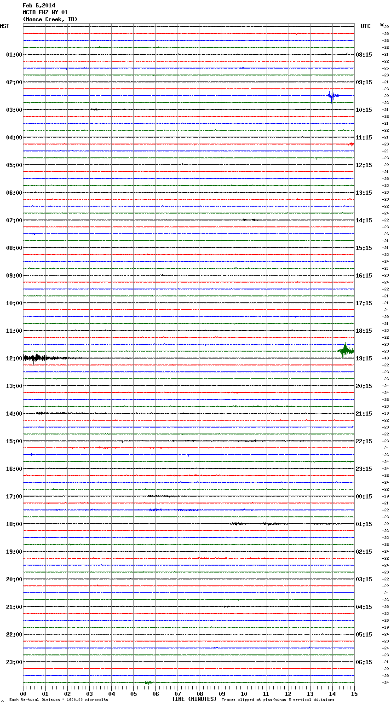This screenshot has height=706, width=391.
Task: Click the "09:00" MST hour label
Action: pos(14,276)
